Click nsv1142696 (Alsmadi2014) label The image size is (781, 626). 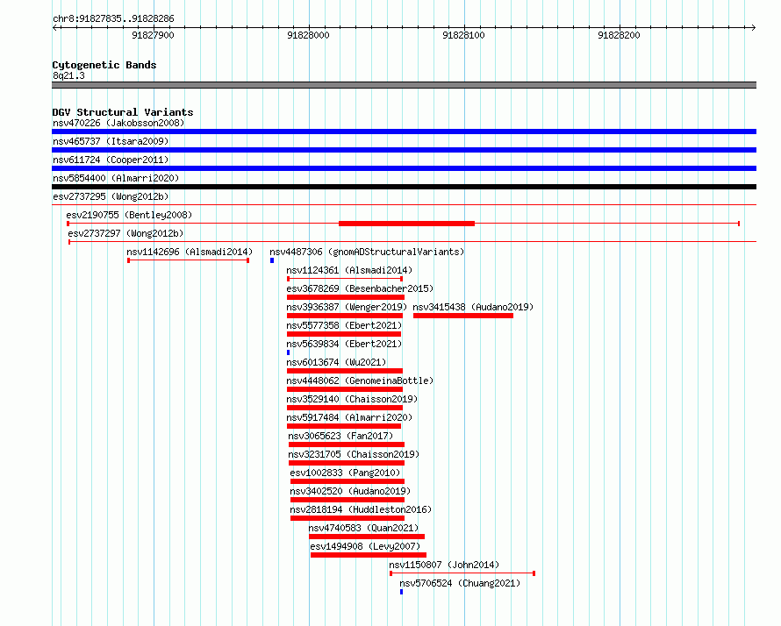pos(190,252)
